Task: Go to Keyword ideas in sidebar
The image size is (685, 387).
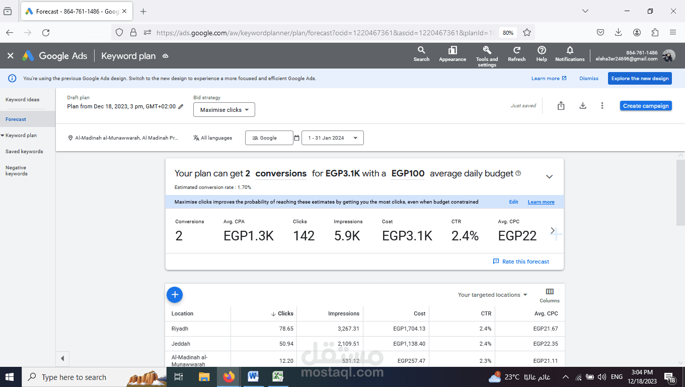Action: [22, 100]
